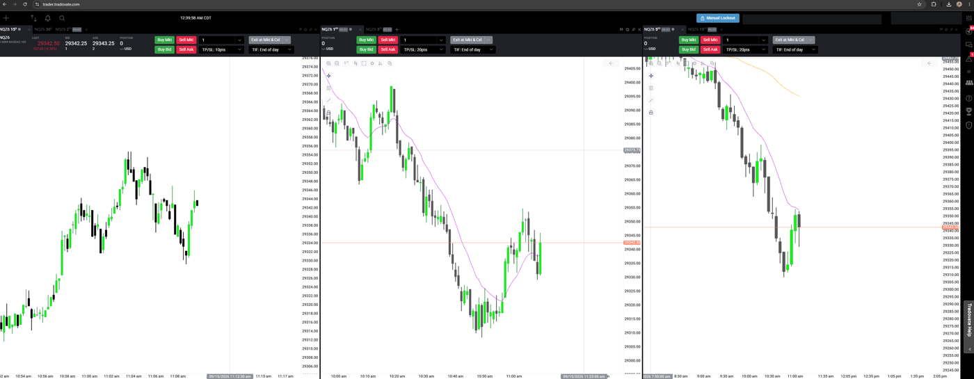Open the community people icon in the right sidebar
Image resolution: width=974 pixels, height=379 pixels.
click(x=969, y=83)
